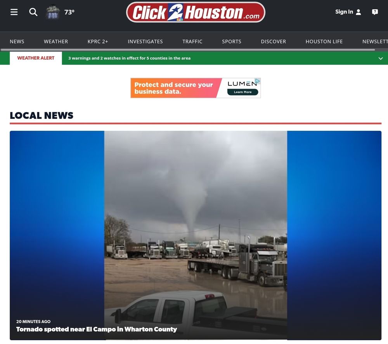Open the SPORTS section

232,41
